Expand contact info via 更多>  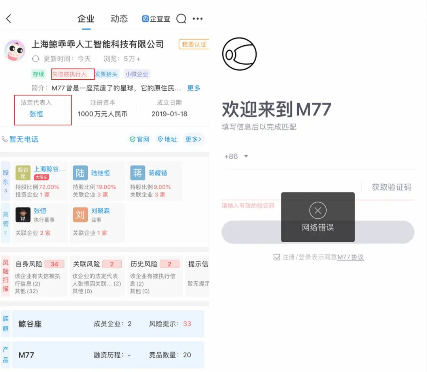pyautogui.click(x=193, y=139)
